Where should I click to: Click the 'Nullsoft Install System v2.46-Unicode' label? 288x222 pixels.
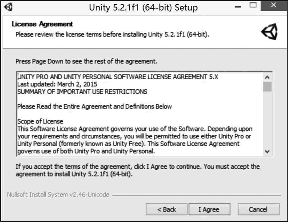[x=58, y=195]
